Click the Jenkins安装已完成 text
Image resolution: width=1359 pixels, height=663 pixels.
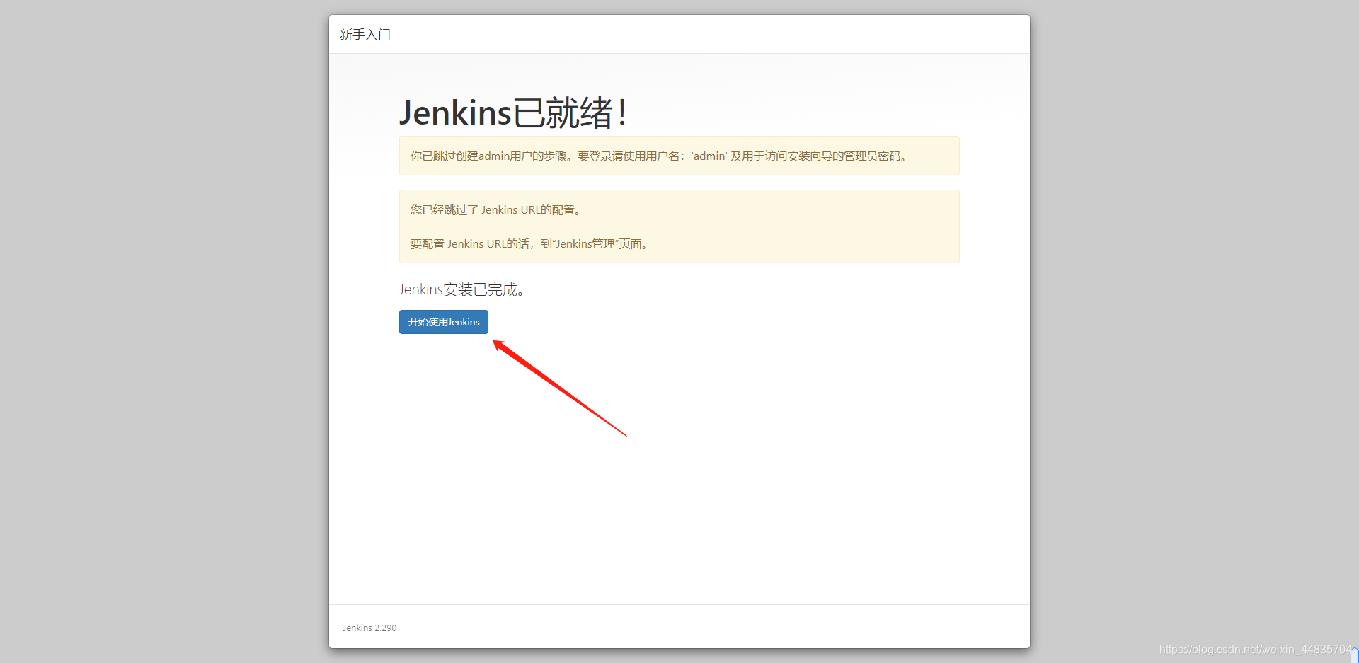tap(462, 289)
